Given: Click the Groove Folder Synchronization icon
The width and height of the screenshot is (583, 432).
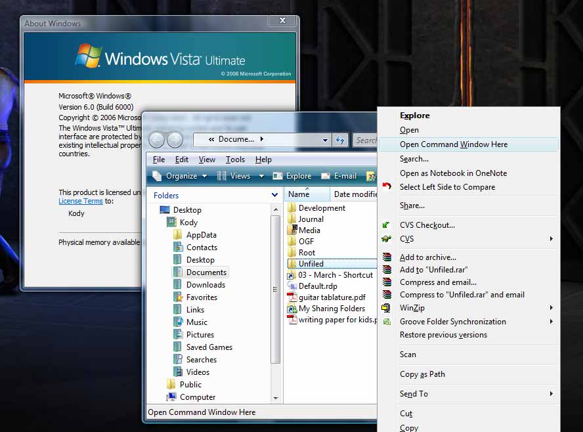Looking at the screenshot, I should (x=387, y=322).
